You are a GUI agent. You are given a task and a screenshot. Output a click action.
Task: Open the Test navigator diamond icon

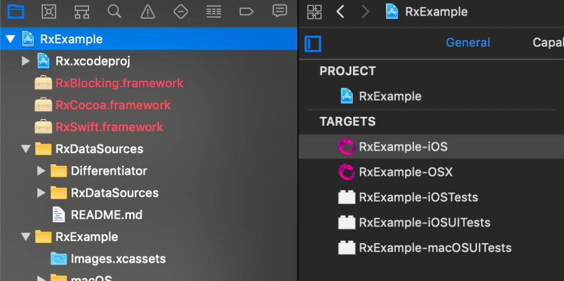point(180,12)
